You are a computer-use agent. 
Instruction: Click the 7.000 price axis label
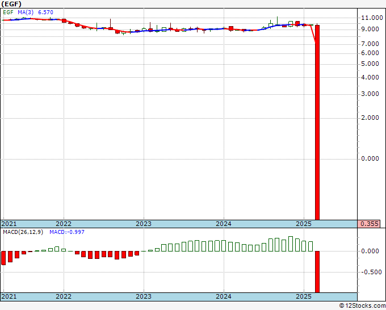pyautogui.click(x=370, y=44)
